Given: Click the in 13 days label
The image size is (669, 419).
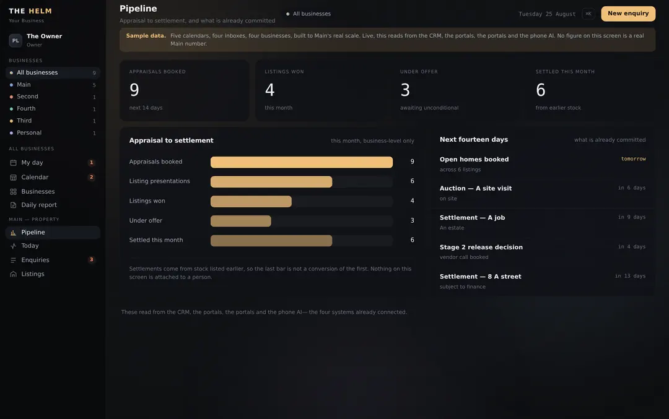Looking at the screenshot, I should point(630,276).
